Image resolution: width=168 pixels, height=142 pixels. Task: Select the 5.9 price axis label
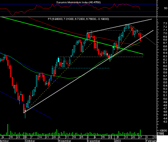click(165, 69)
